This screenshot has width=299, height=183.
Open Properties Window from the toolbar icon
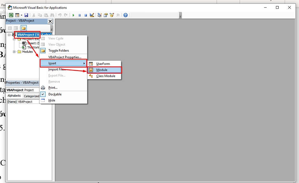click(x=106, y=15)
